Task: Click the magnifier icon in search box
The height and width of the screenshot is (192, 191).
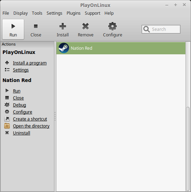Action: [146, 29]
